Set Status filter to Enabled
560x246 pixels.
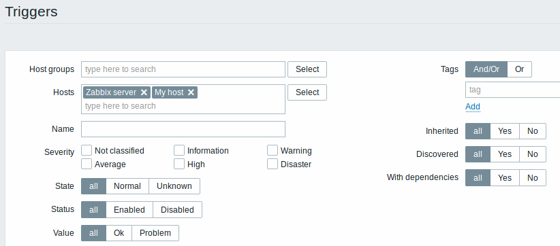pyautogui.click(x=129, y=210)
